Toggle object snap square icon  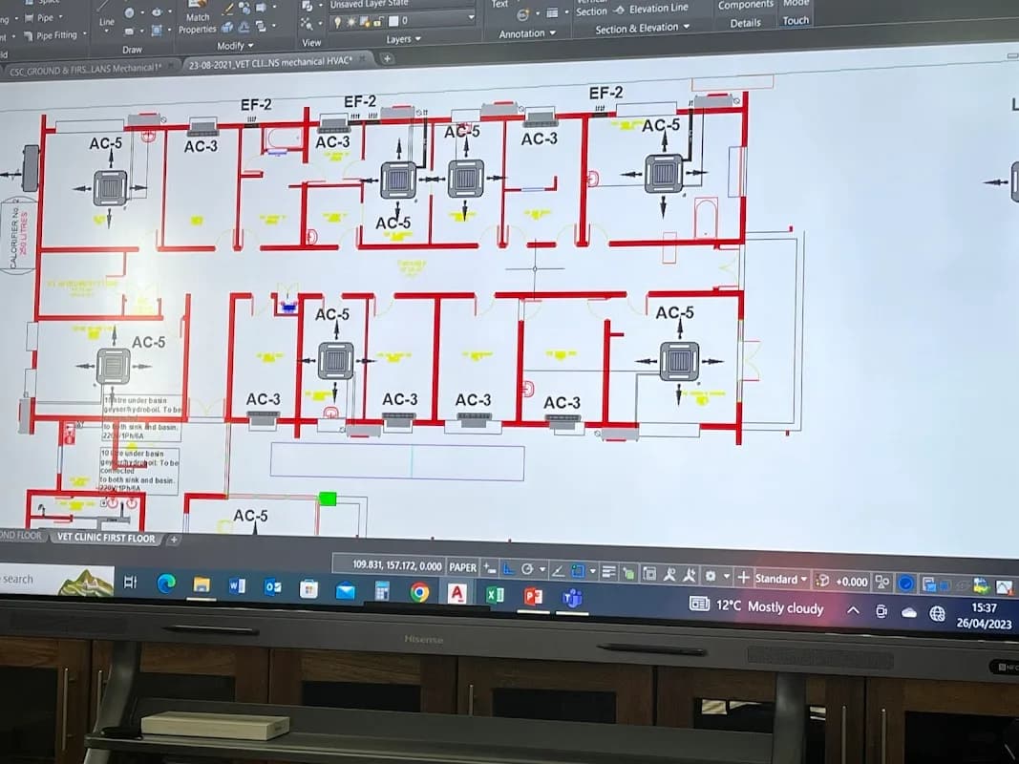click(577, 572)
